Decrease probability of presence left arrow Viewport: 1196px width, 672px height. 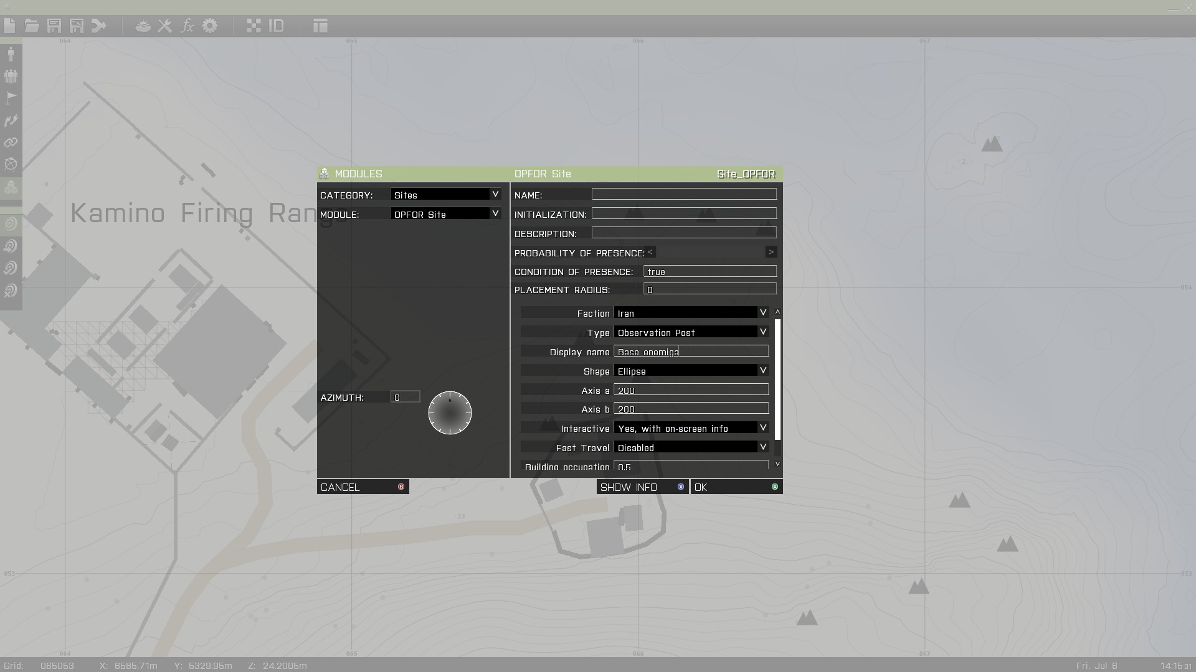650,252
